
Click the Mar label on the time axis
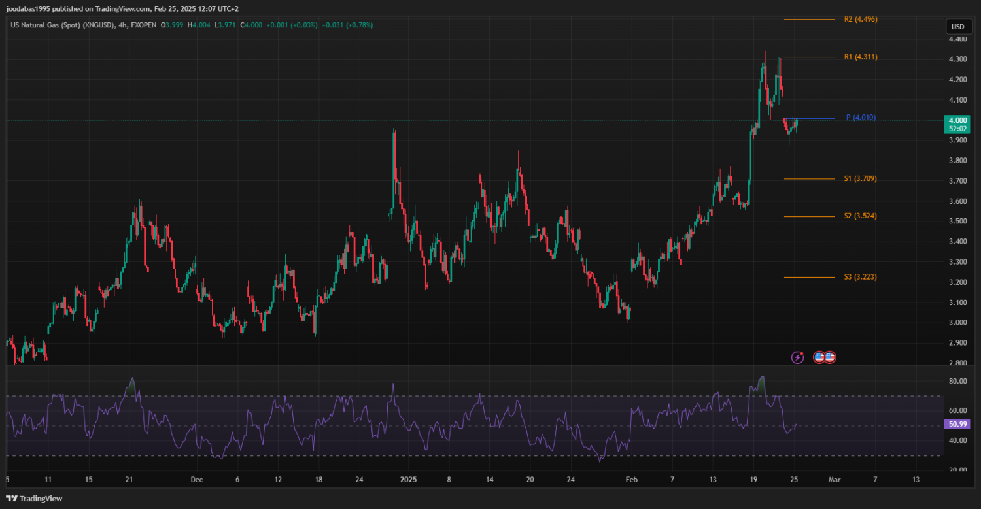834,480
